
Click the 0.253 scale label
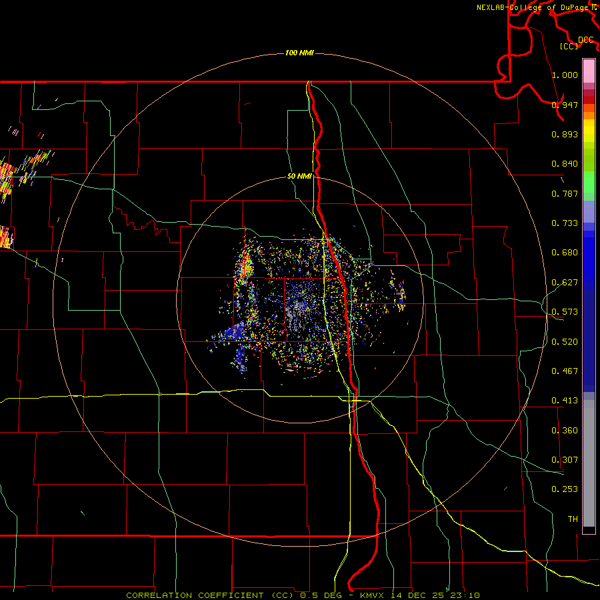pos(565,489)
